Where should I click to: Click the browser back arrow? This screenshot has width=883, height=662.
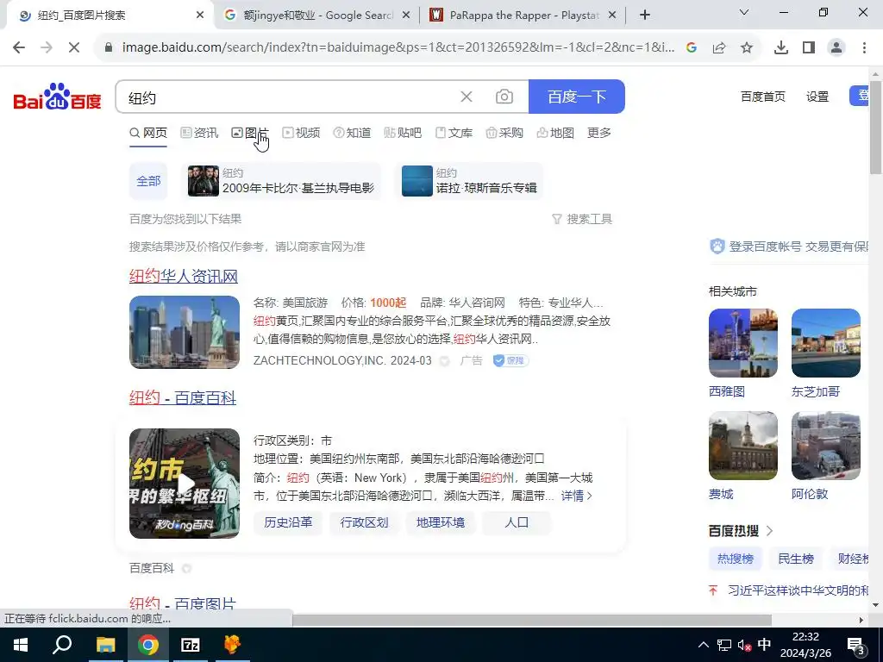click(19, 48)
